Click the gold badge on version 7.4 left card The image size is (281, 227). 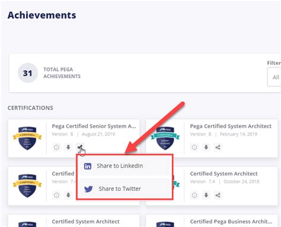pos(27,186)
